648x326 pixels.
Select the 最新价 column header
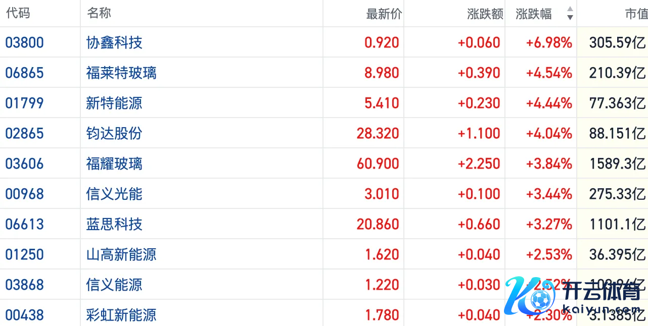[384, 14]
